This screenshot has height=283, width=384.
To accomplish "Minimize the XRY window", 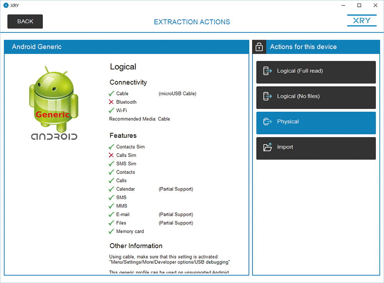I will point(343,5).
